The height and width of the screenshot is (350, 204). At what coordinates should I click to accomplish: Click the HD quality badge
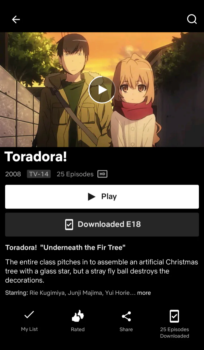pos(102,174)
